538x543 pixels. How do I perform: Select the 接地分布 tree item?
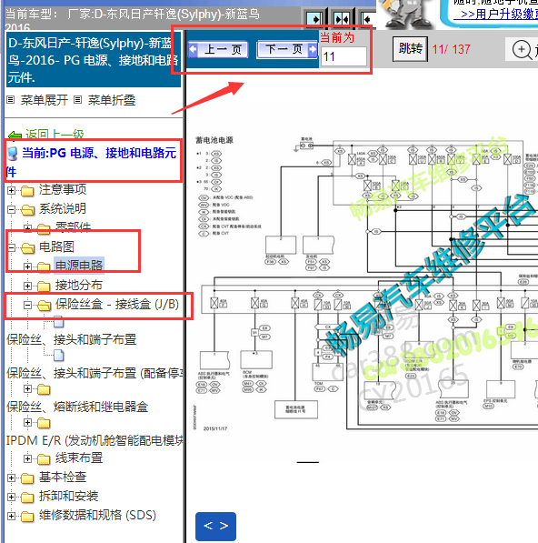(78, 285)
